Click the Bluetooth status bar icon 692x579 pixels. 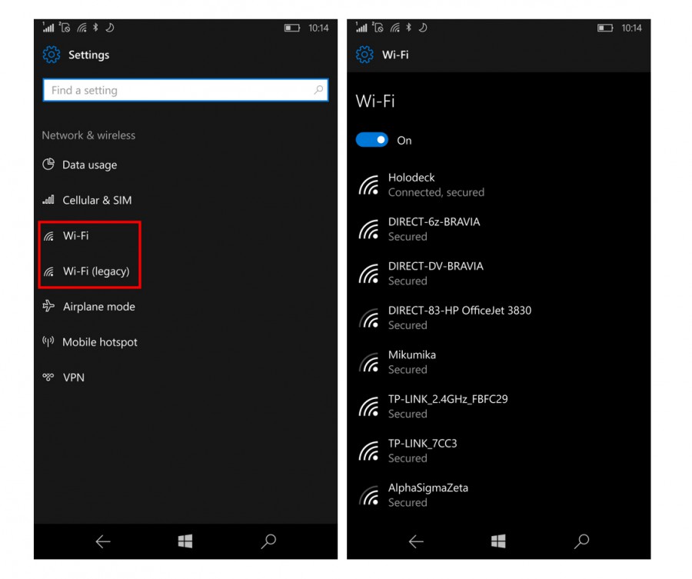point(95,28)
